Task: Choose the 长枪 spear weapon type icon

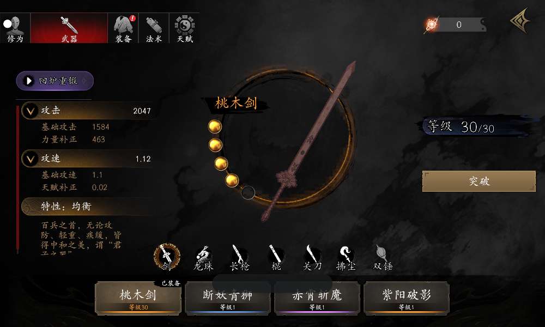Action: tap(239, 258)
